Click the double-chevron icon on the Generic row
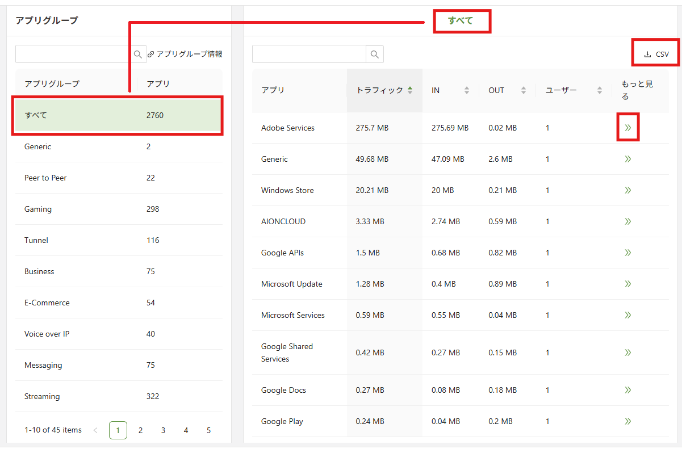The height and width of the screenshot is (449, 682). tap(627, 159)
